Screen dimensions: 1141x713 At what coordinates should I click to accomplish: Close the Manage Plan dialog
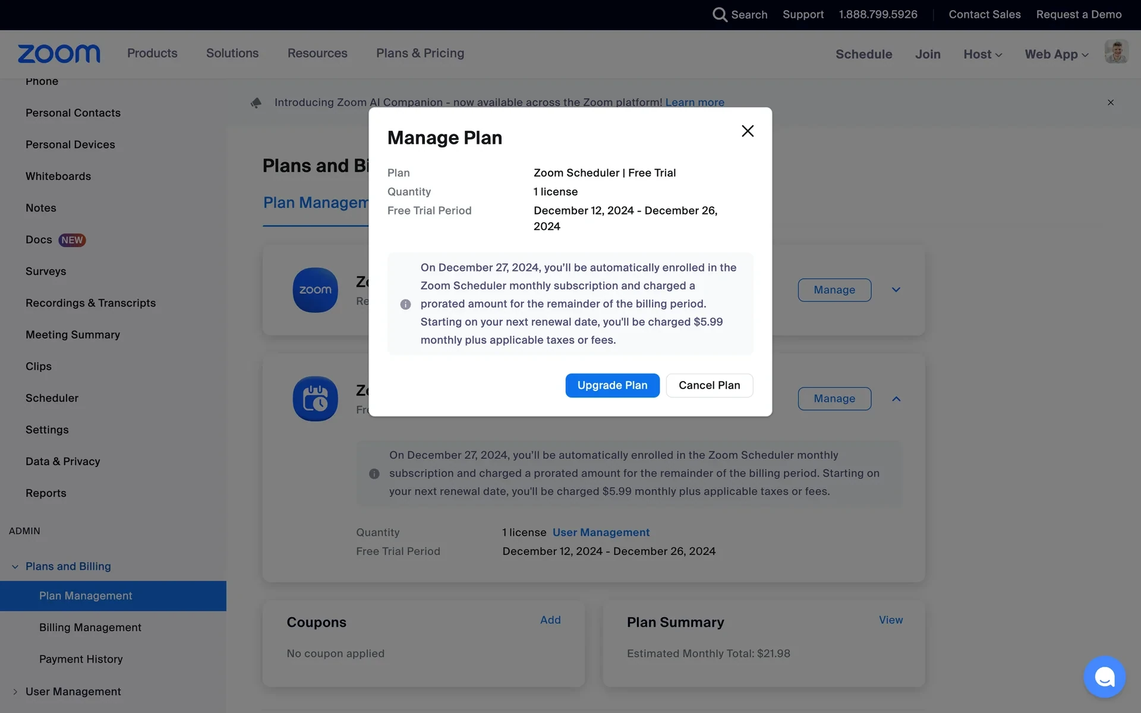tap(748, 131)
